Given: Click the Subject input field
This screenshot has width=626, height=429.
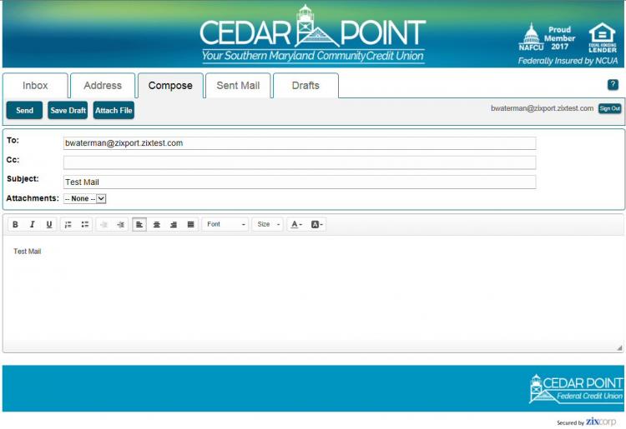Looking at the screenshot, I should click(x=300, y=182).
